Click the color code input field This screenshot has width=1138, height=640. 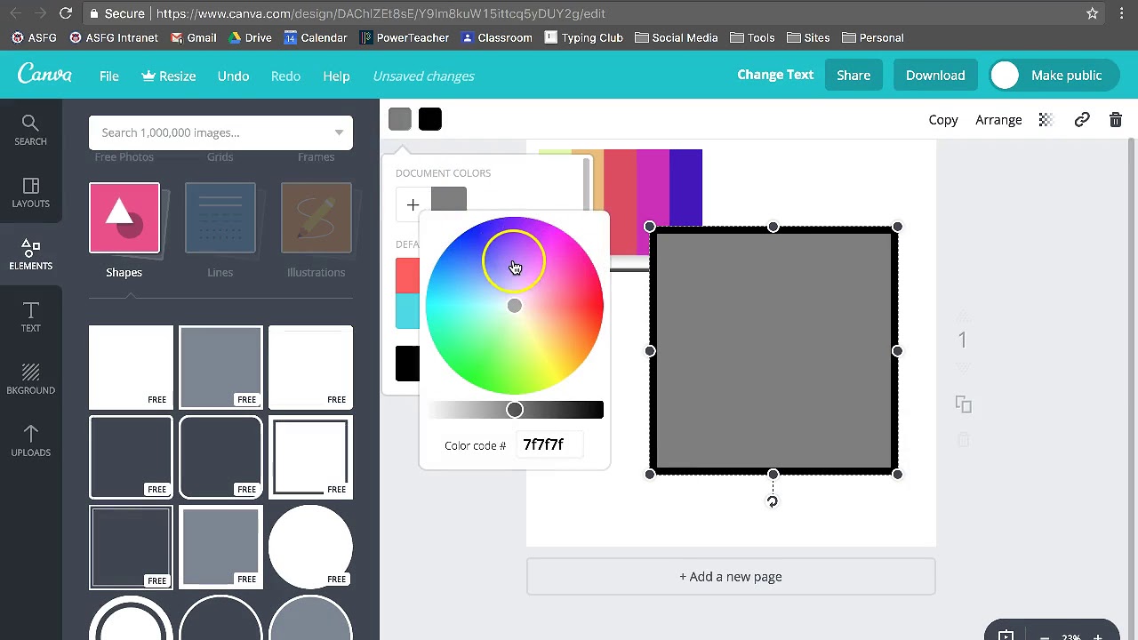point(551,444)
